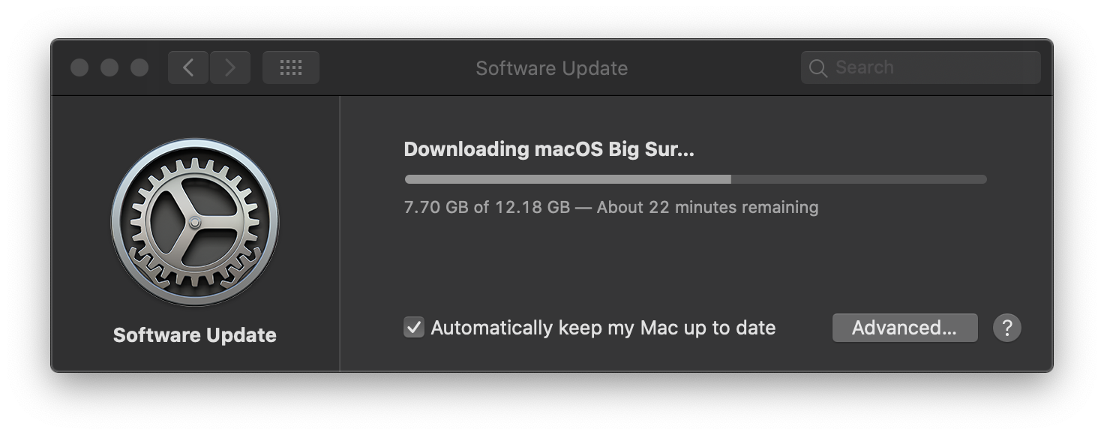
Task: Go forward with the right chevron button
Action: (x=230, y=67)
